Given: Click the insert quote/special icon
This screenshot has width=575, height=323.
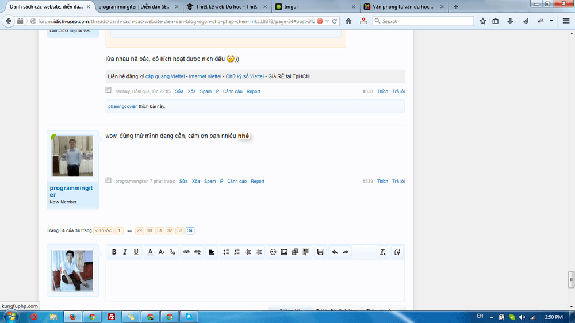Looking at the screenshot, I should coord(306,252).
